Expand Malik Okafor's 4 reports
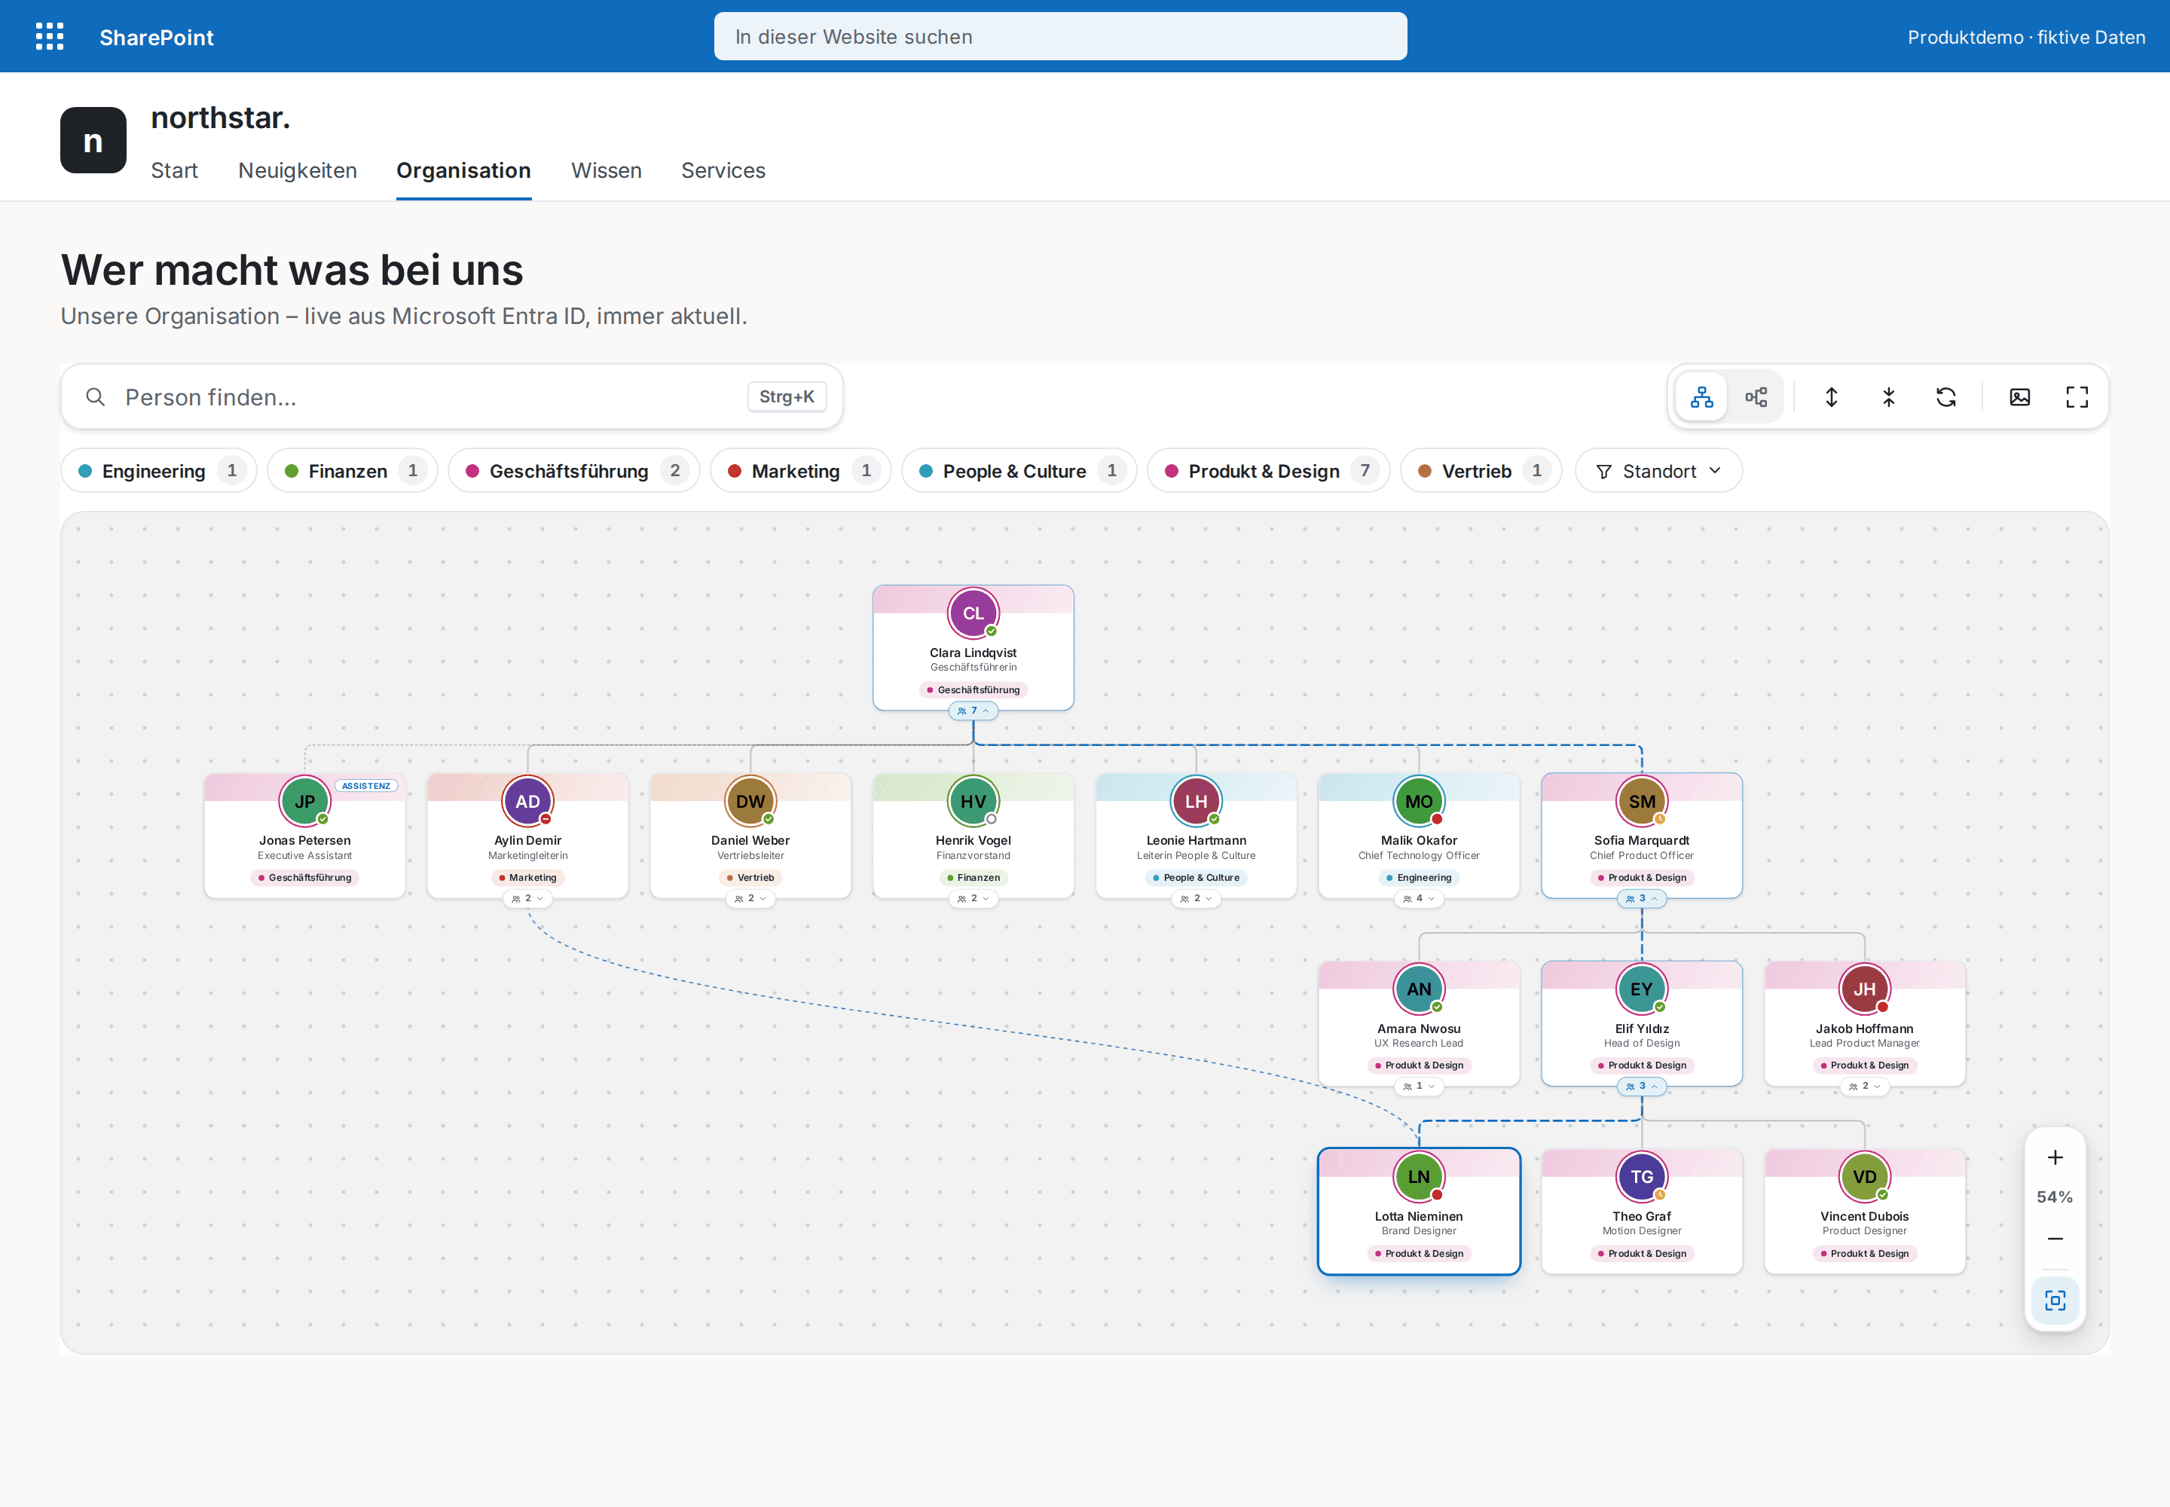The height and width of the screenshot is (1507, 2170). pos(1418,899)
